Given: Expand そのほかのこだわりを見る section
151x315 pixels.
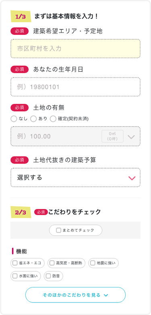Looking at the screenshot, I should click(x=76, y=295).
